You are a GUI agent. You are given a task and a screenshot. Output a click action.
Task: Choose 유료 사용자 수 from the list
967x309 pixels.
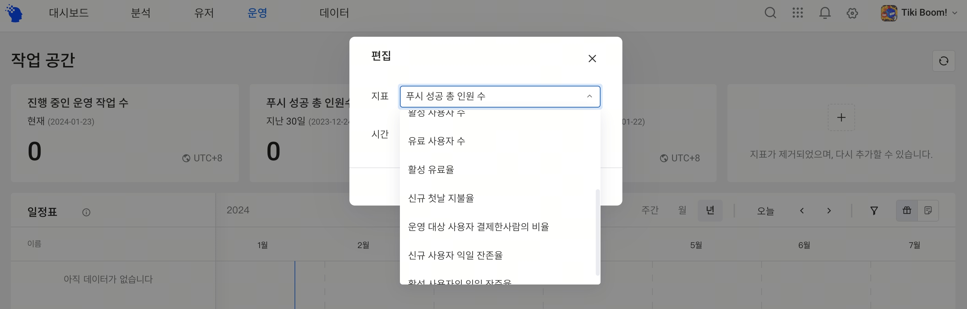tap(500, 141)
